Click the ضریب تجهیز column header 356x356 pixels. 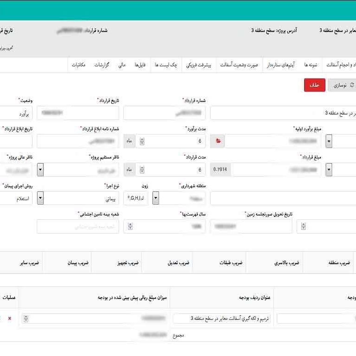117,263
